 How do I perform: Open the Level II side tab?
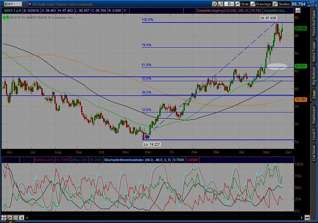314,134
